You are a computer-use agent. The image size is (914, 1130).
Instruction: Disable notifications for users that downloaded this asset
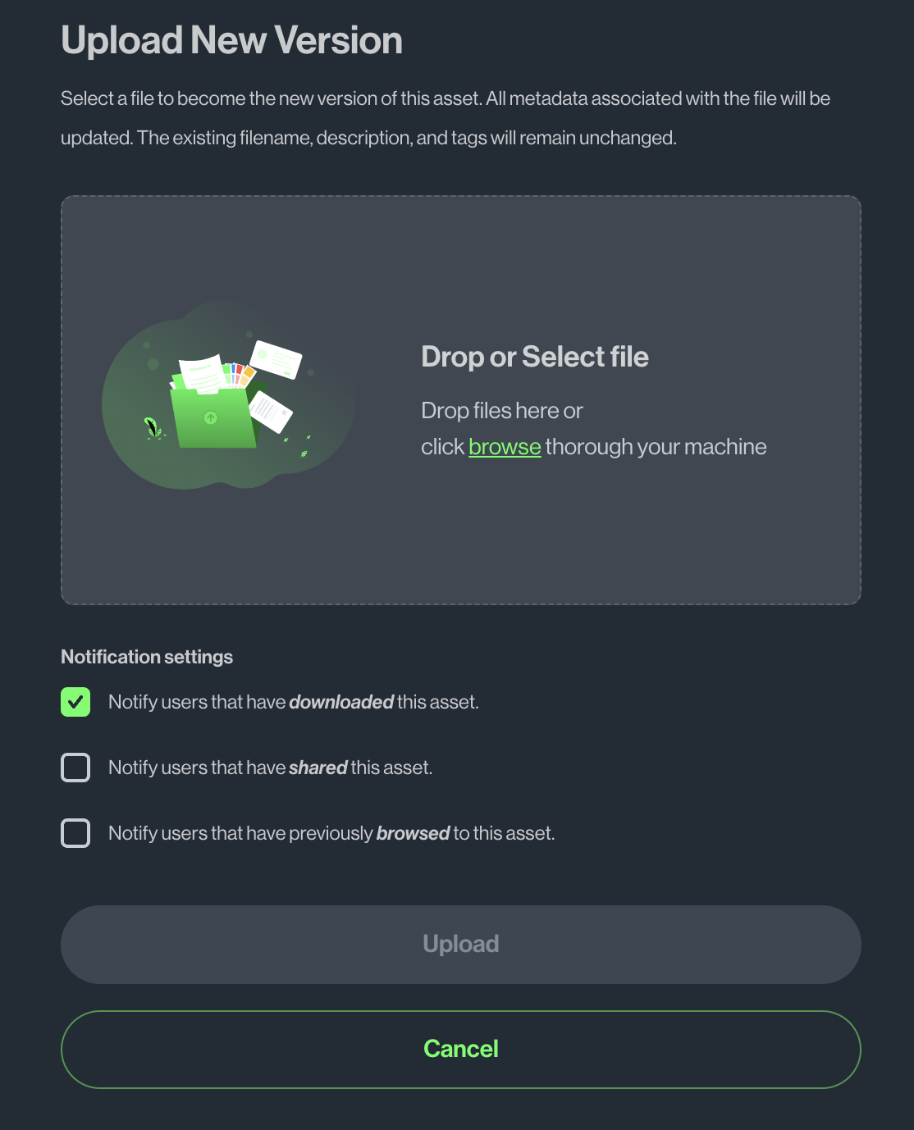coord(75,702)
